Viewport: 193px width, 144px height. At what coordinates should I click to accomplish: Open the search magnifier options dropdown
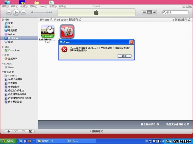(165, 12)
